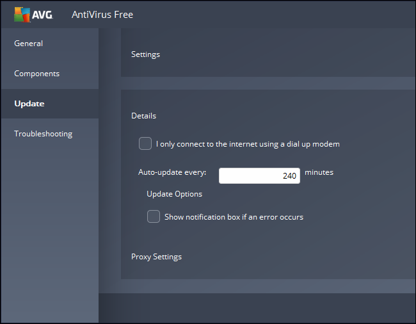This screenshot has height=324, width=416.
Task: Open the Components settings section
Action: click(36, 74)
